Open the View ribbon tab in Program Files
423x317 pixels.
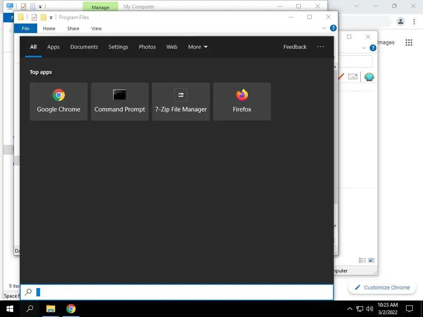[x=96, y=28]
